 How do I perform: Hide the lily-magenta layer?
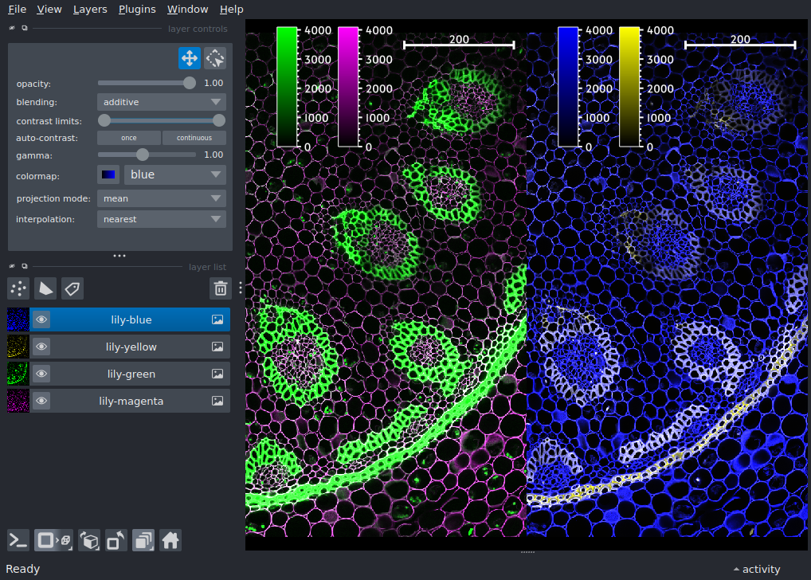pyautogui.click(x=41, y=400)
